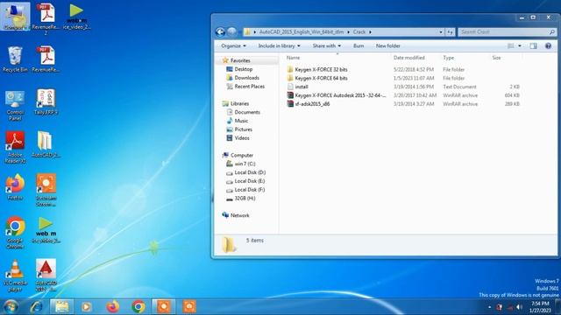Select the AutoCAD 2015 desktop shortcut
This screenshot has width=561, height=315.
click(46, 276)
